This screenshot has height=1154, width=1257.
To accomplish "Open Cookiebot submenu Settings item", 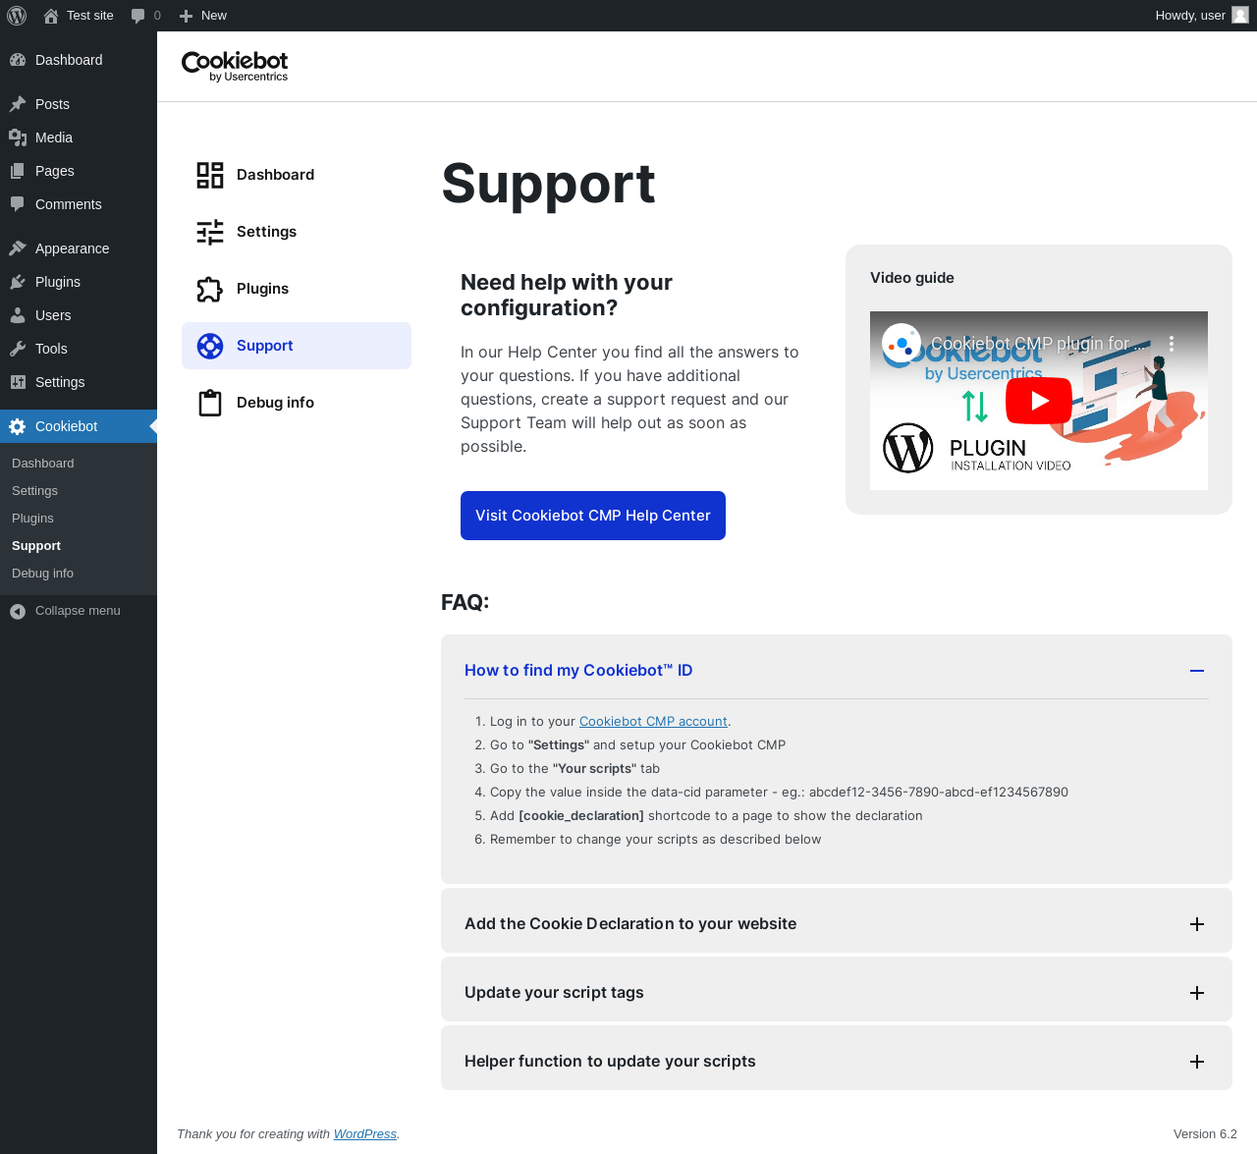I will (x=35, y=491).
